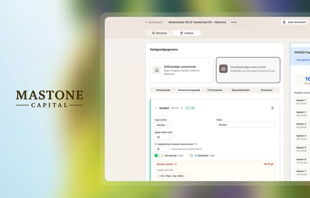Go back to the Dashboard
This screenshot has height=198, width=310.
[x=154, y=22]
